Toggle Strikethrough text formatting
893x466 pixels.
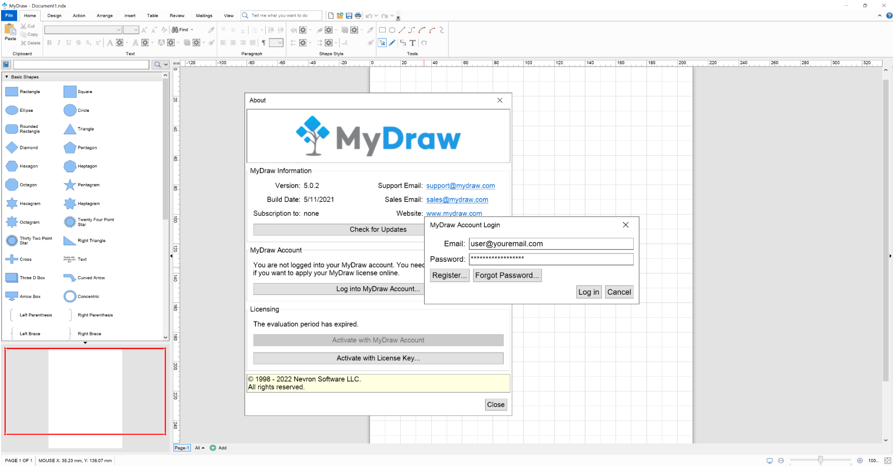pos(78,43)
